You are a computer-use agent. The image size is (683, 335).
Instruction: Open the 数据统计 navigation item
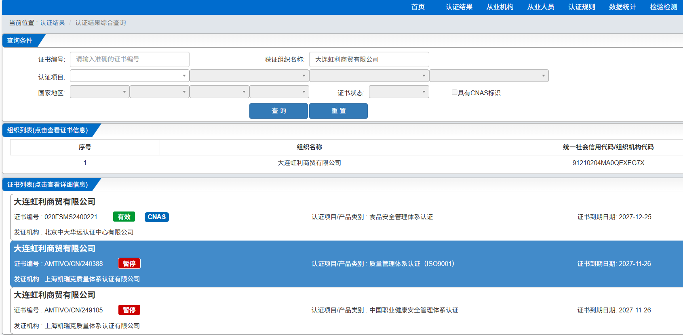(622, 7)
